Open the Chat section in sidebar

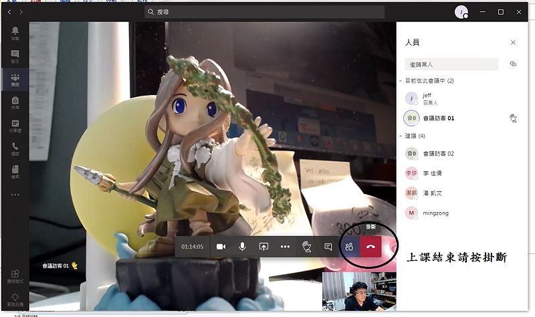point(15,56)
